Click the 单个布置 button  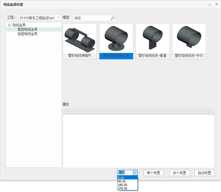[154, 173]
